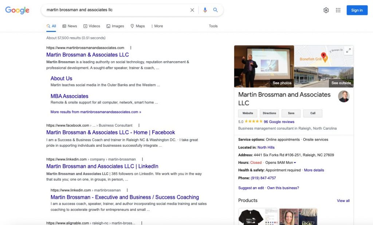Select the All tab
This screenshot has height=225, width=373.
coord(51,26)
